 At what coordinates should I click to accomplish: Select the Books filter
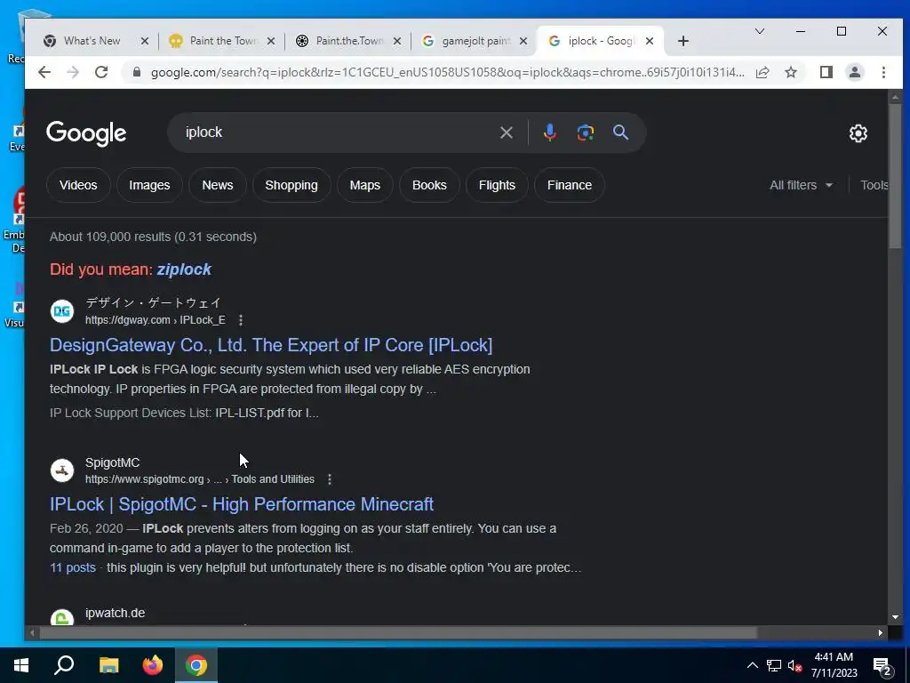(x=429, y=185)
